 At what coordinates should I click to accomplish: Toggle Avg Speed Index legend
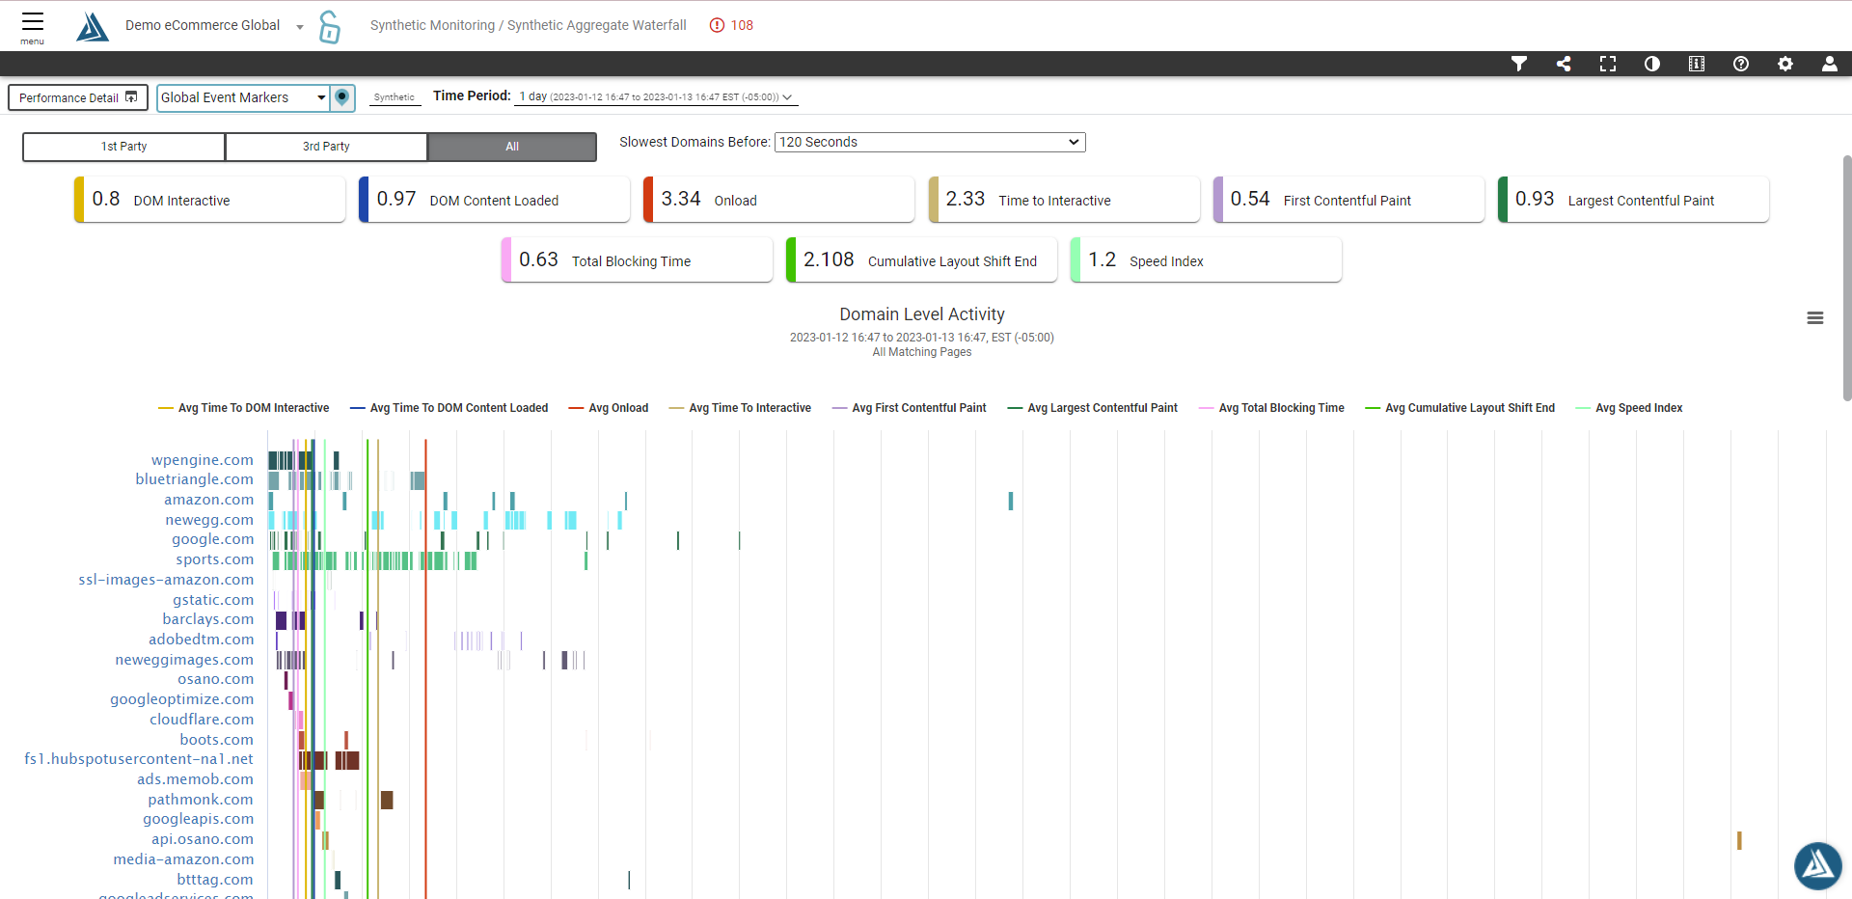pyautogui.click(x=1629, y=408)
